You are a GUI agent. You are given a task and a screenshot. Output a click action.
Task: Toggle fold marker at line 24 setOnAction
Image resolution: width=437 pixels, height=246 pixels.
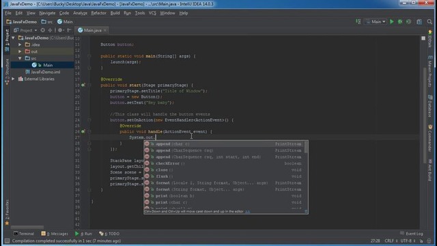point(89,120)
